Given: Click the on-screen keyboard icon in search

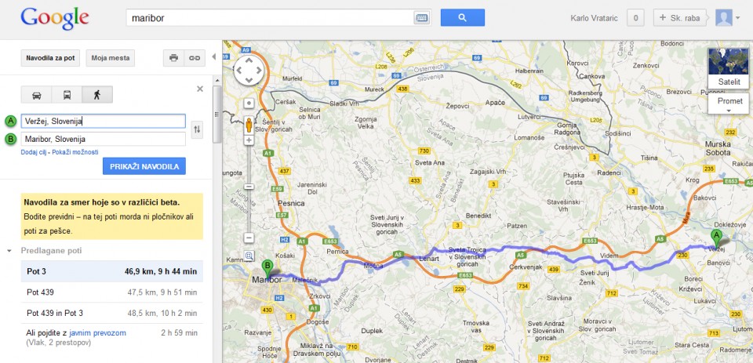Looking at the screenshot, I should pos(422,18).
